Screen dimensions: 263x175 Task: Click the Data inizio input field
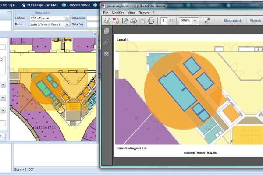tap(93, 18)
